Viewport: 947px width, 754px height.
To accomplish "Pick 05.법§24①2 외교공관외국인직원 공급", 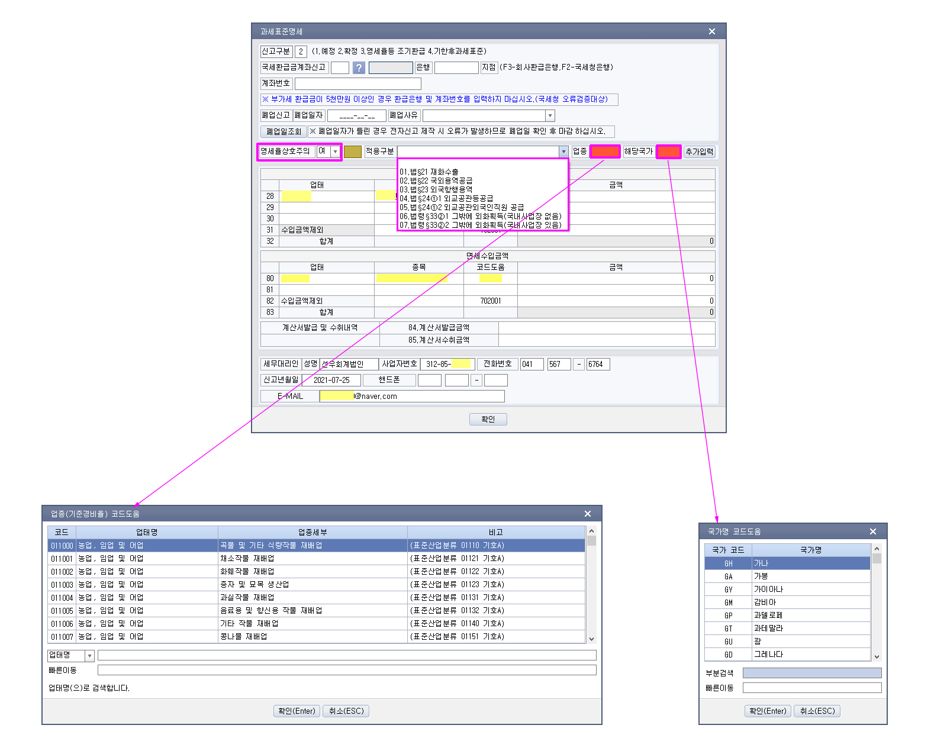I will coord(462,207).
